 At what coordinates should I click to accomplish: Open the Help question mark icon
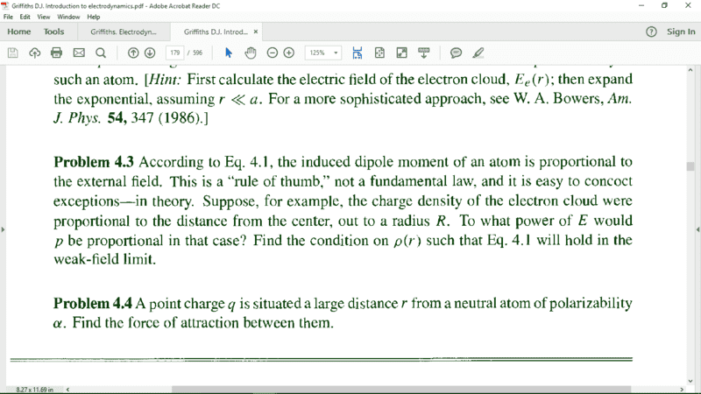651,32
